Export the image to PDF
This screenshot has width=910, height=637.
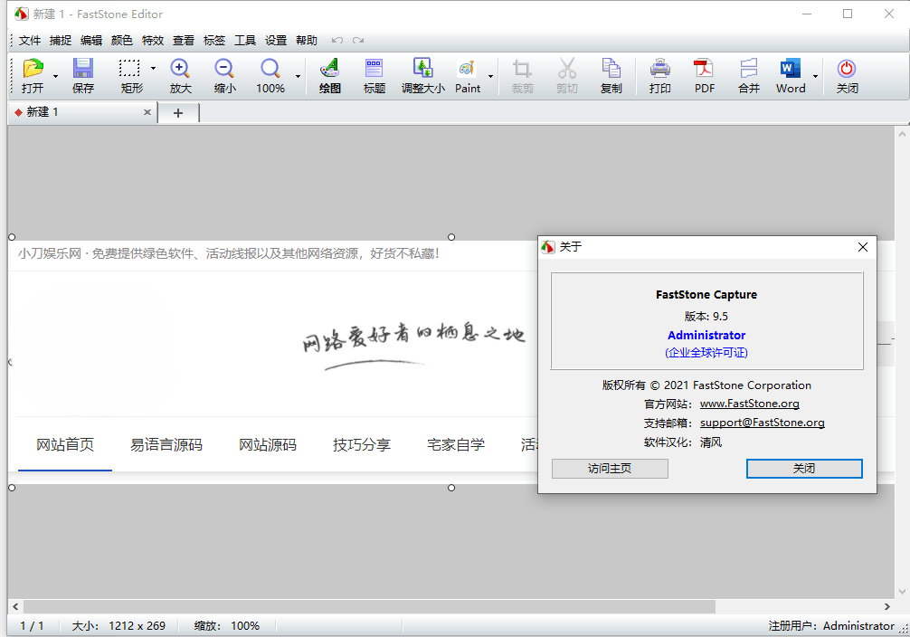[705, 75]
